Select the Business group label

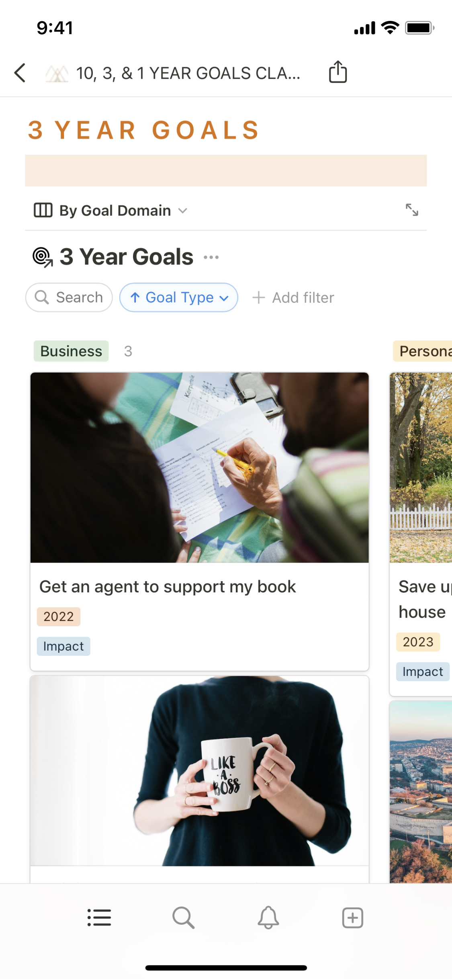point(71,351)
